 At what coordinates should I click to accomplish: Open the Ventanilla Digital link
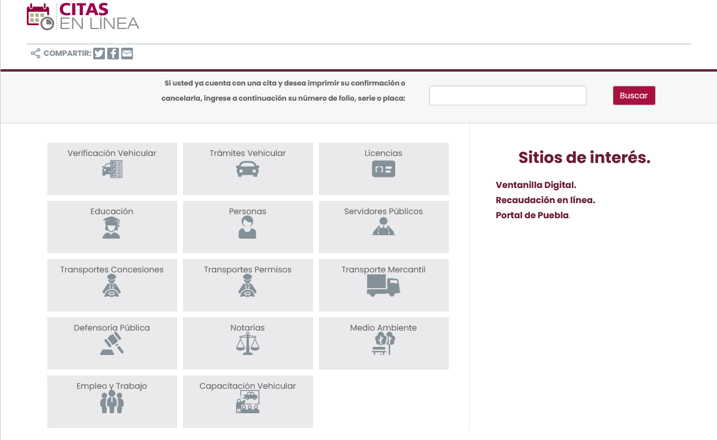pyautogui.click(x=536, y=185)
